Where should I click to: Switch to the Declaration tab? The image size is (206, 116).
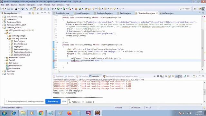coord(82,76)
